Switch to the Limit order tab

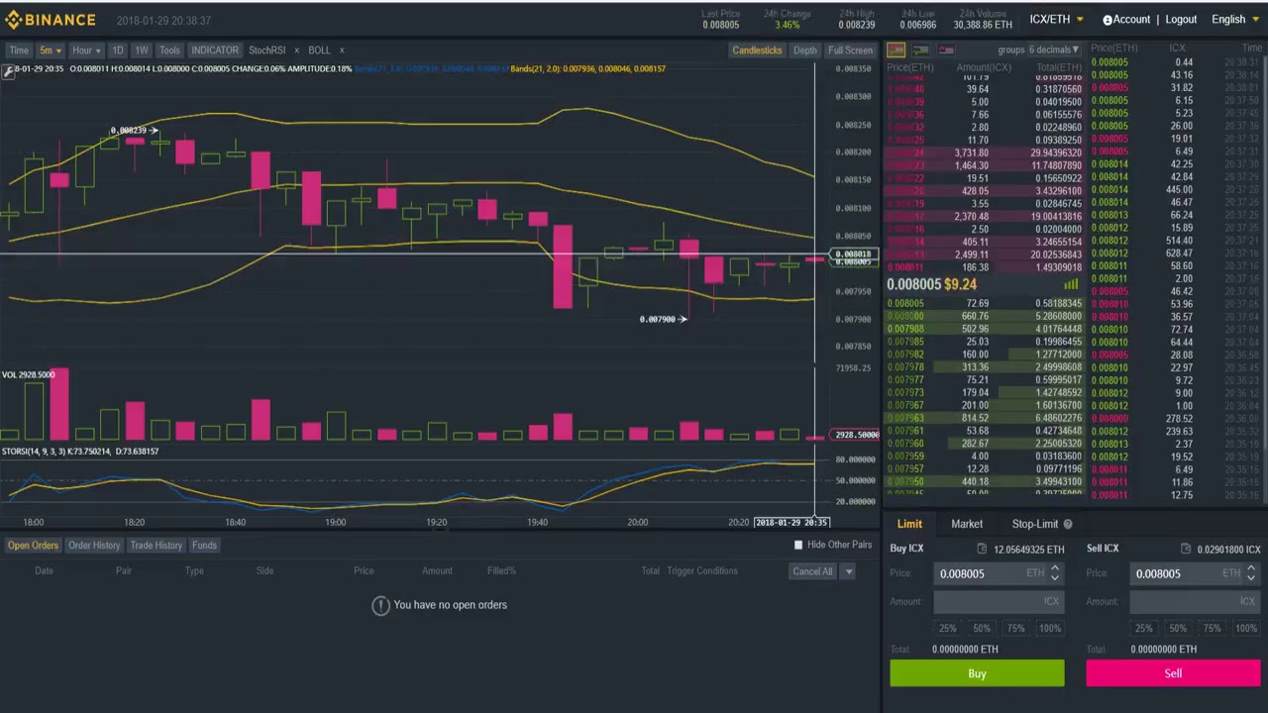[x=909, y=524]
